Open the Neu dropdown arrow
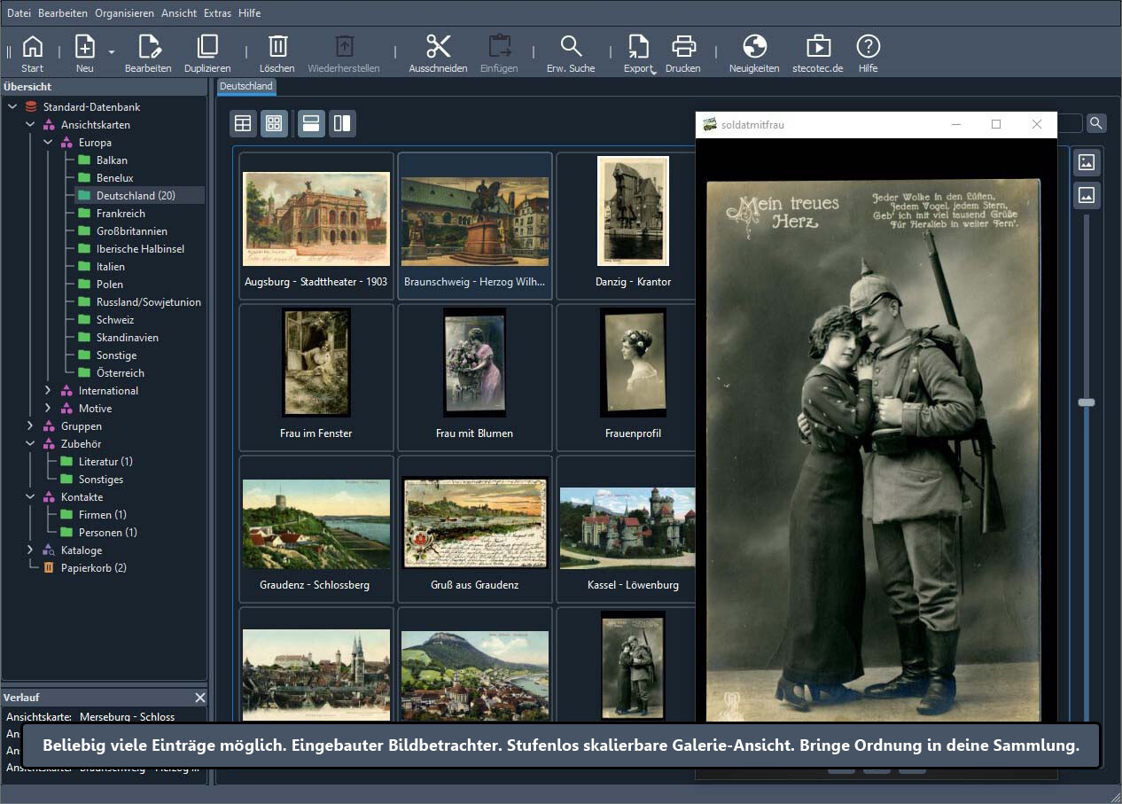Image resolution: width=1122 pixels, height=804 pixels. (x=112, y=52)
